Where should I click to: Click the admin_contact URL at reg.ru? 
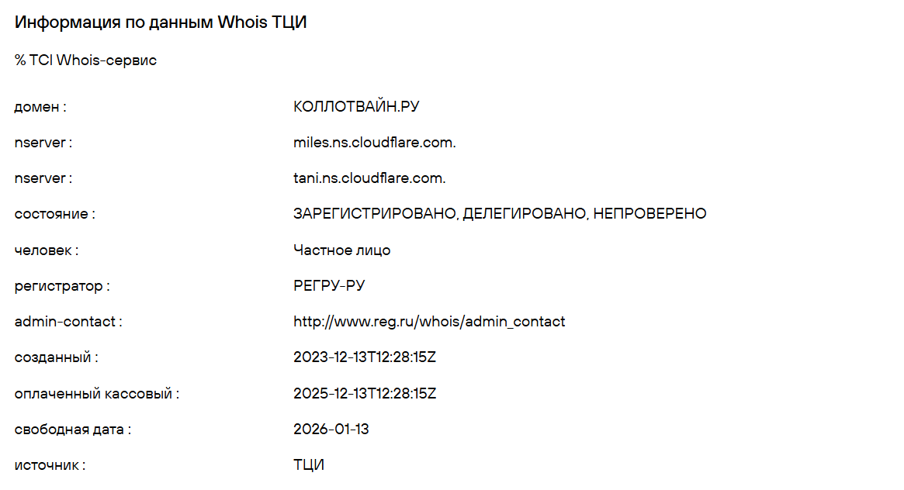pos(429,322)
